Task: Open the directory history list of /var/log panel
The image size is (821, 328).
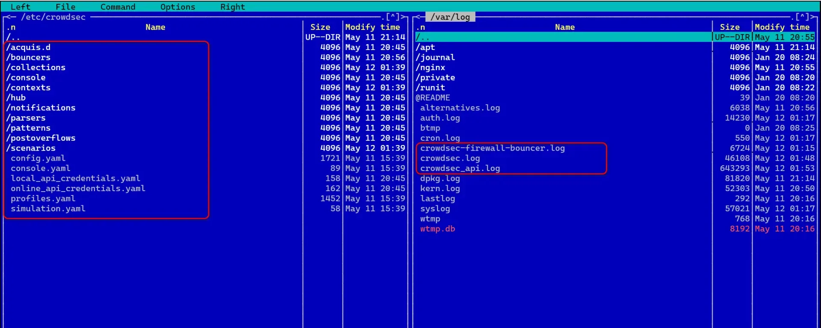Action: [x=803, y=17]
